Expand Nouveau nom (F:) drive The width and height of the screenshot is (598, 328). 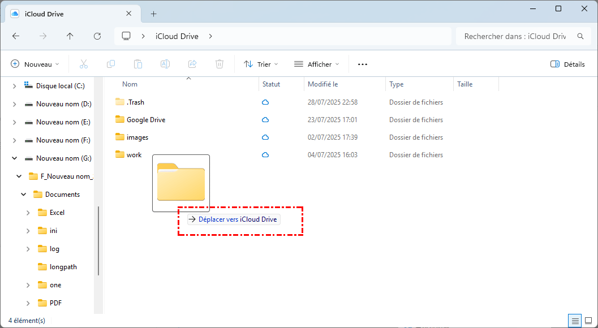[15, 140]
